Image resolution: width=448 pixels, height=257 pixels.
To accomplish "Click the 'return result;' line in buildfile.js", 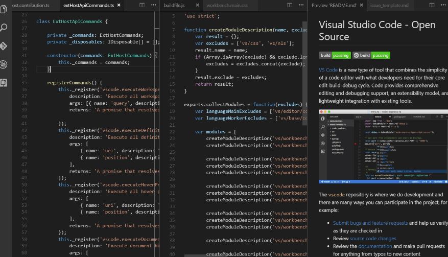I will coord(214,84).
